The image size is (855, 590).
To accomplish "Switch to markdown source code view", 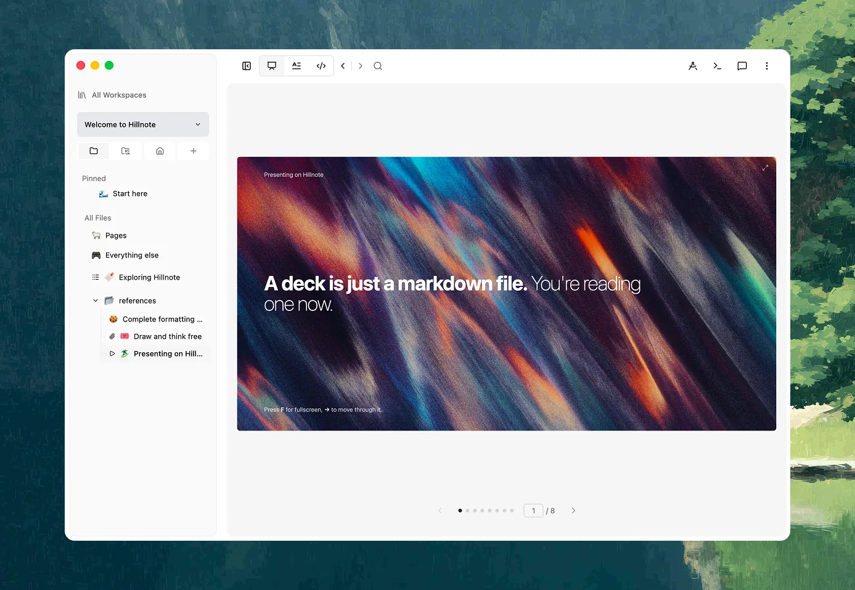I will (x=321, y=66).
